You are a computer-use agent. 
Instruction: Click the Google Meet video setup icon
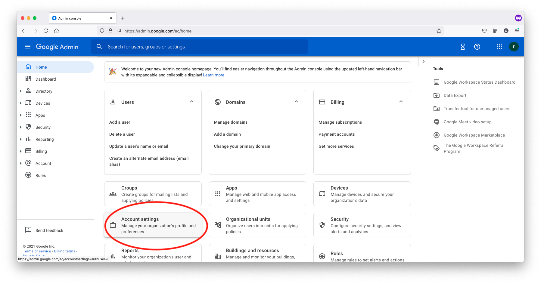point(437,122)
